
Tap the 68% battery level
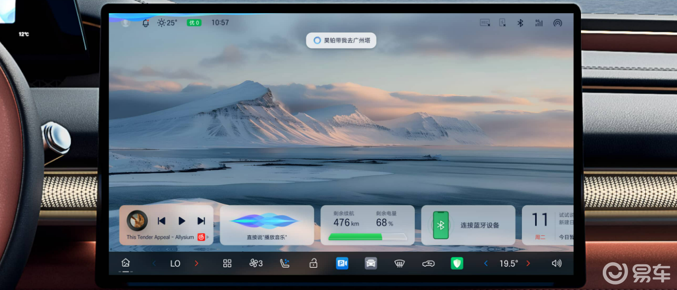tap(384, 222)
